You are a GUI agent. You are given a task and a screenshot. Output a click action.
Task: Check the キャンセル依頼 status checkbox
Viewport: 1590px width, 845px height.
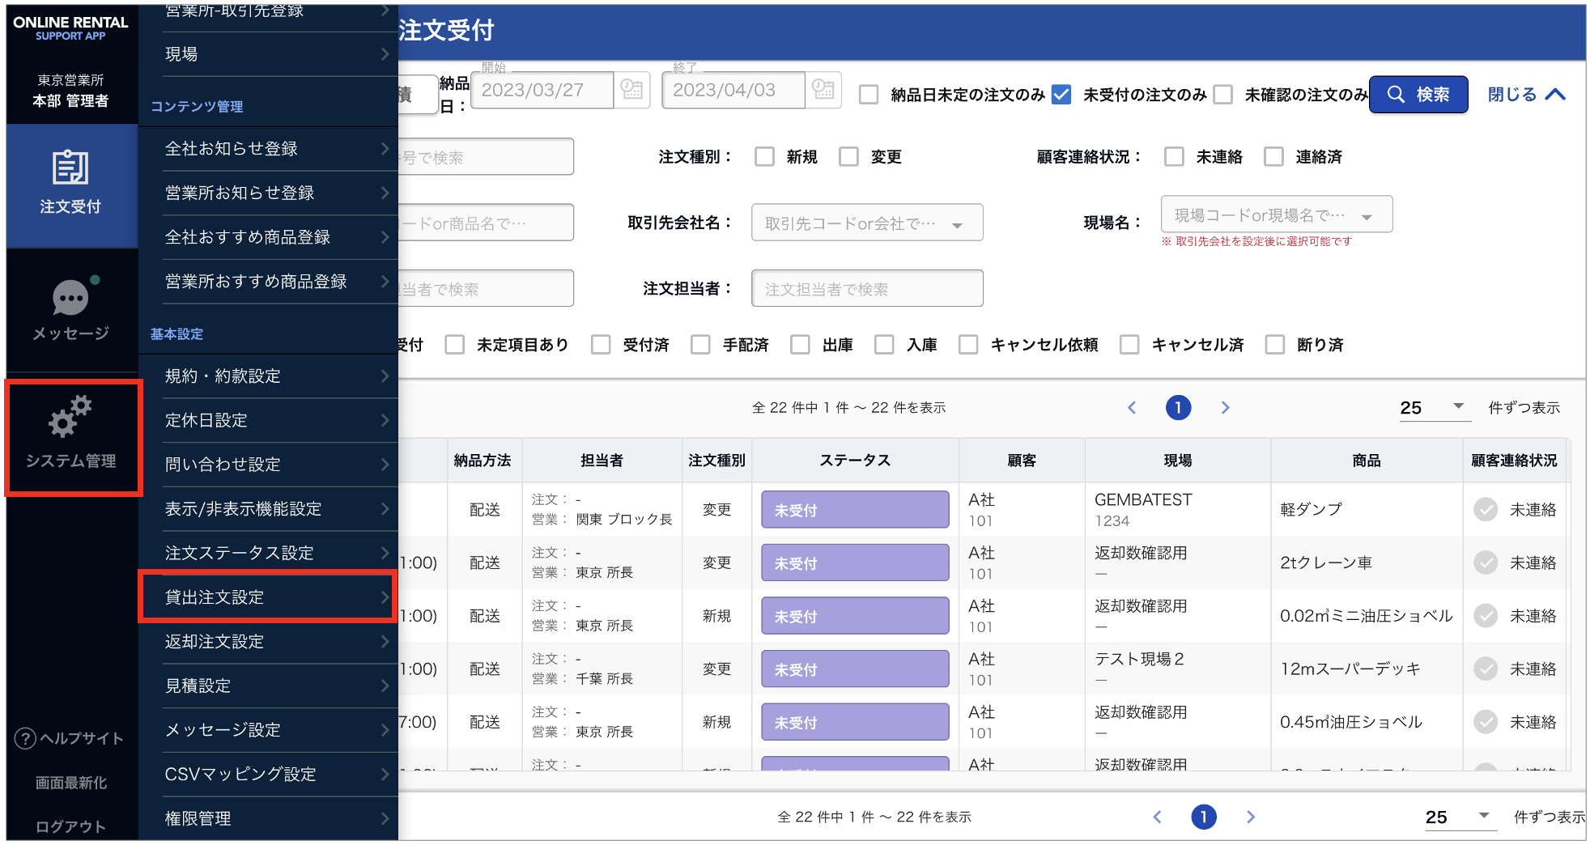click(968, 345)
